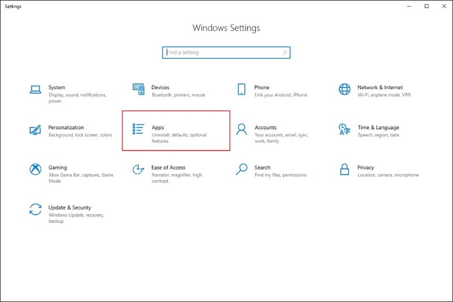Click the Ease of Access title text
453x302 pixels.
click(168, 168)
